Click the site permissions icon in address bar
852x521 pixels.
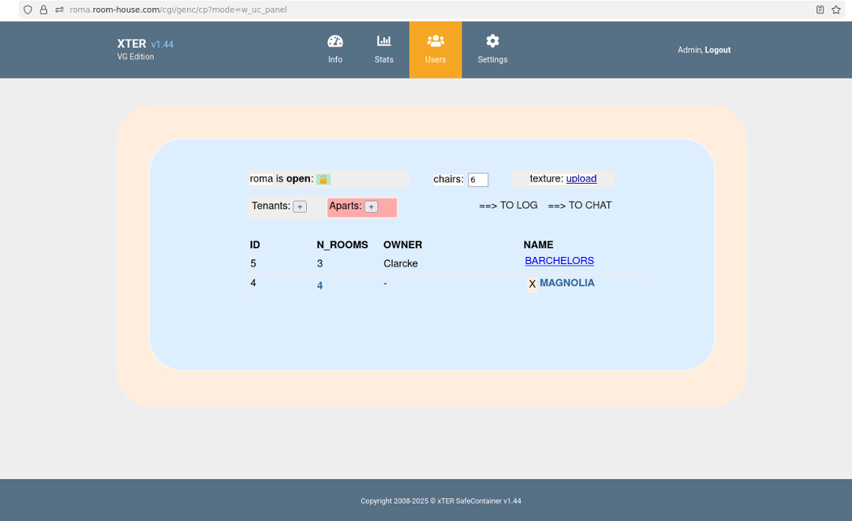click(x=59, y=9)
